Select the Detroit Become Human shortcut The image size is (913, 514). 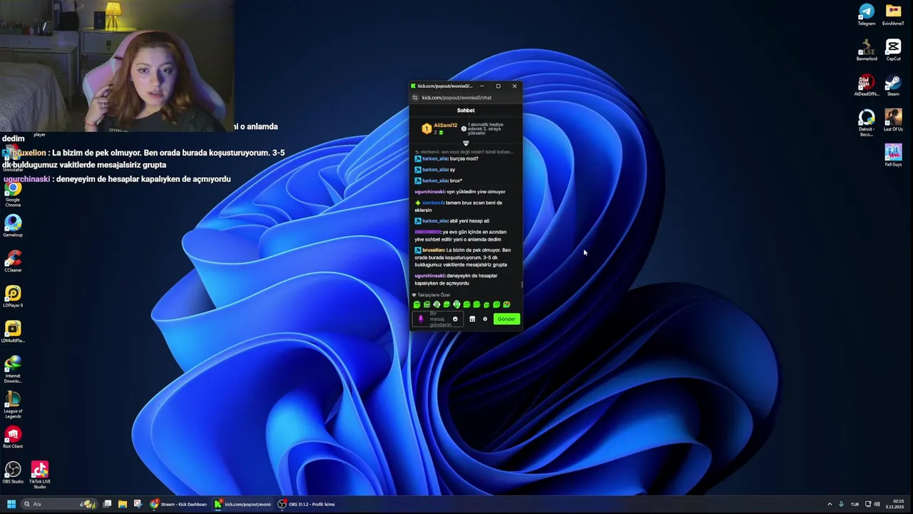(867, 123)
